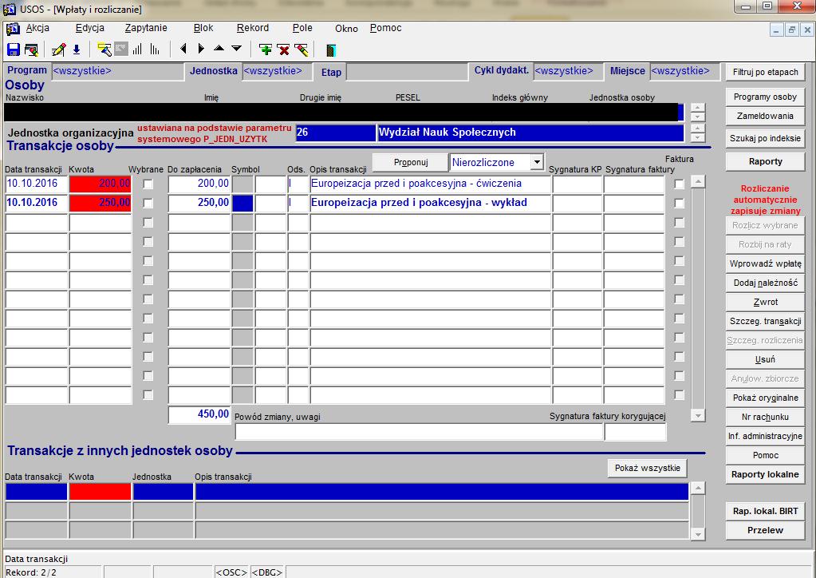The height and width of the screenshot is (578, 816).
Task: Click the Powód zmiany, uwagi field
Action: click(x=419, y=432)
